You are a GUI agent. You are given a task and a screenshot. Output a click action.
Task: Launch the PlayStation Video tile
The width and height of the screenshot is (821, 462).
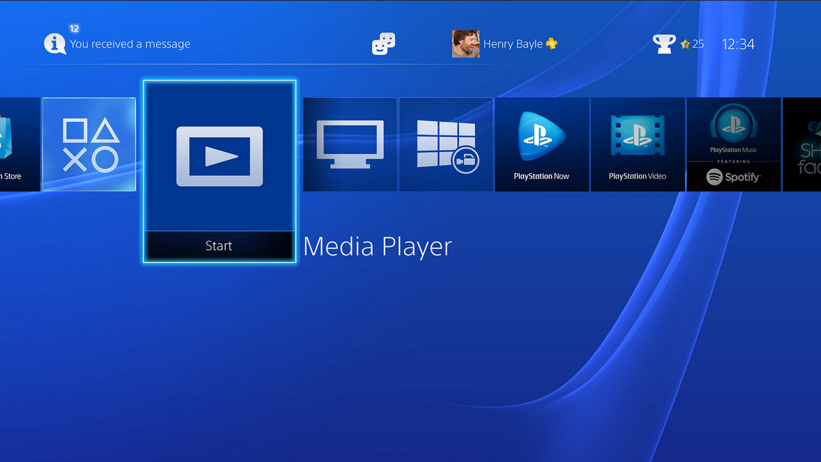(x=638, y=144)
